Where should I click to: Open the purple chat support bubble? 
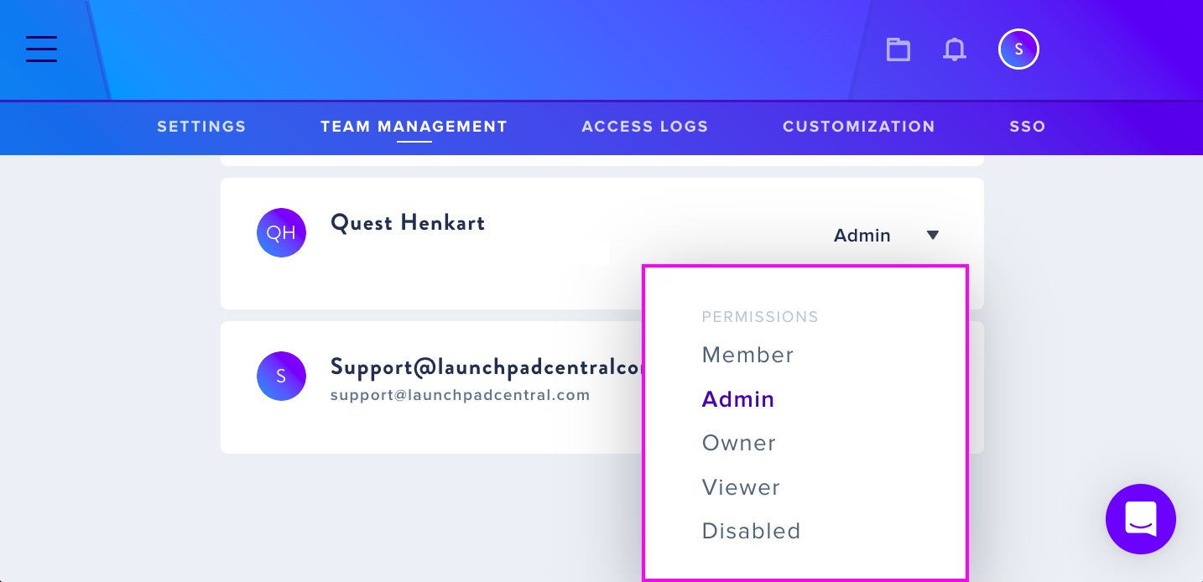[x=1141, y=519]
